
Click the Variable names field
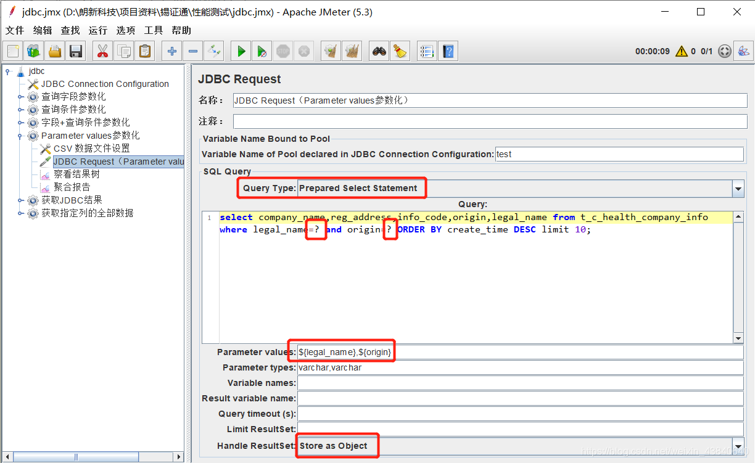click(x=521, y=383)
